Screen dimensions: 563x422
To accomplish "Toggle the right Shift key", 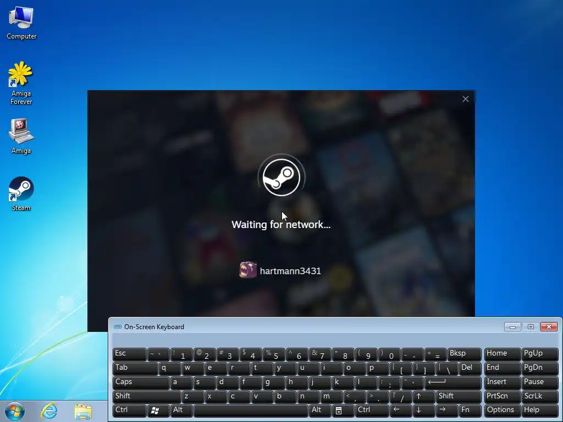I will 459,397.
